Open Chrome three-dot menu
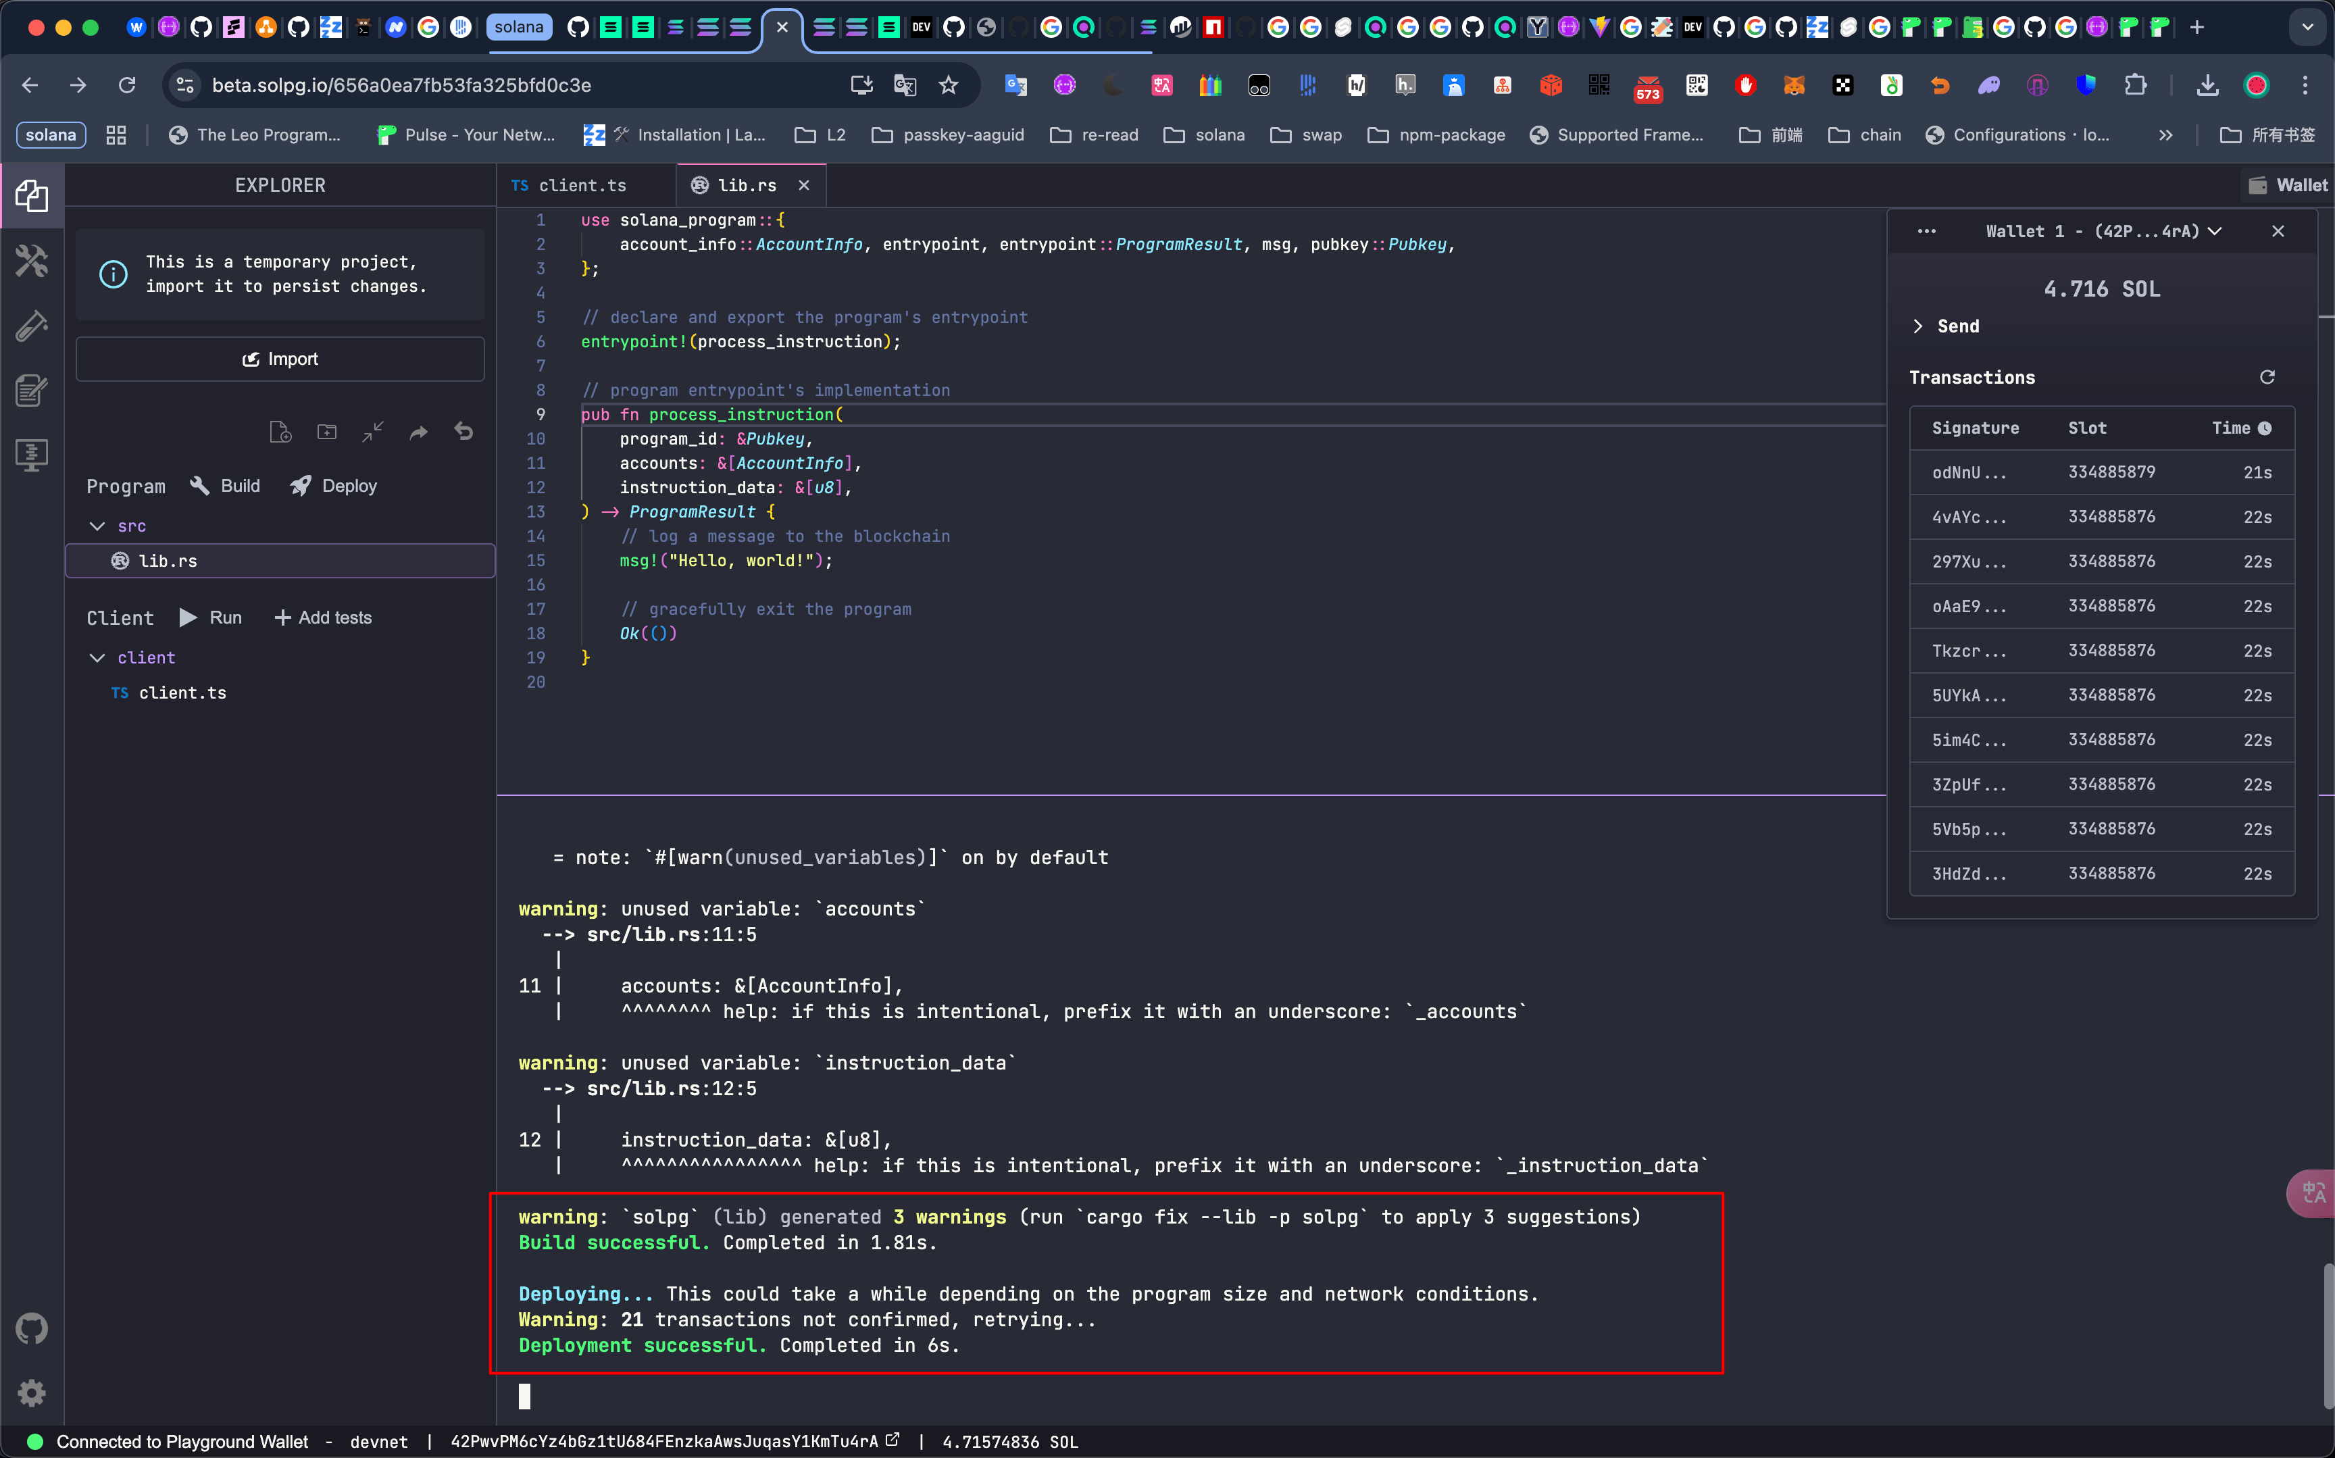The height and width of the screenshot is (1458, 2335). click(2305, 85)
